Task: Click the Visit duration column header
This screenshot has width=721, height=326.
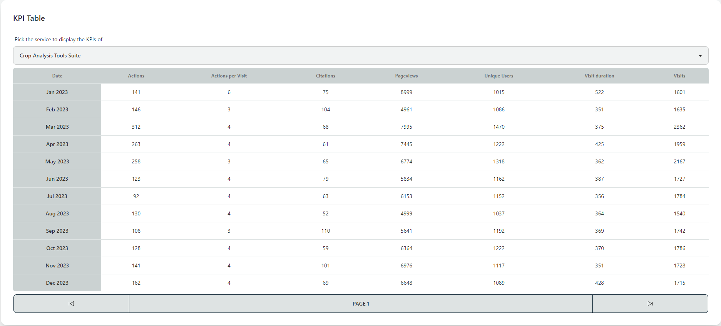Action: pyautogui.click(x=599, y=76)
